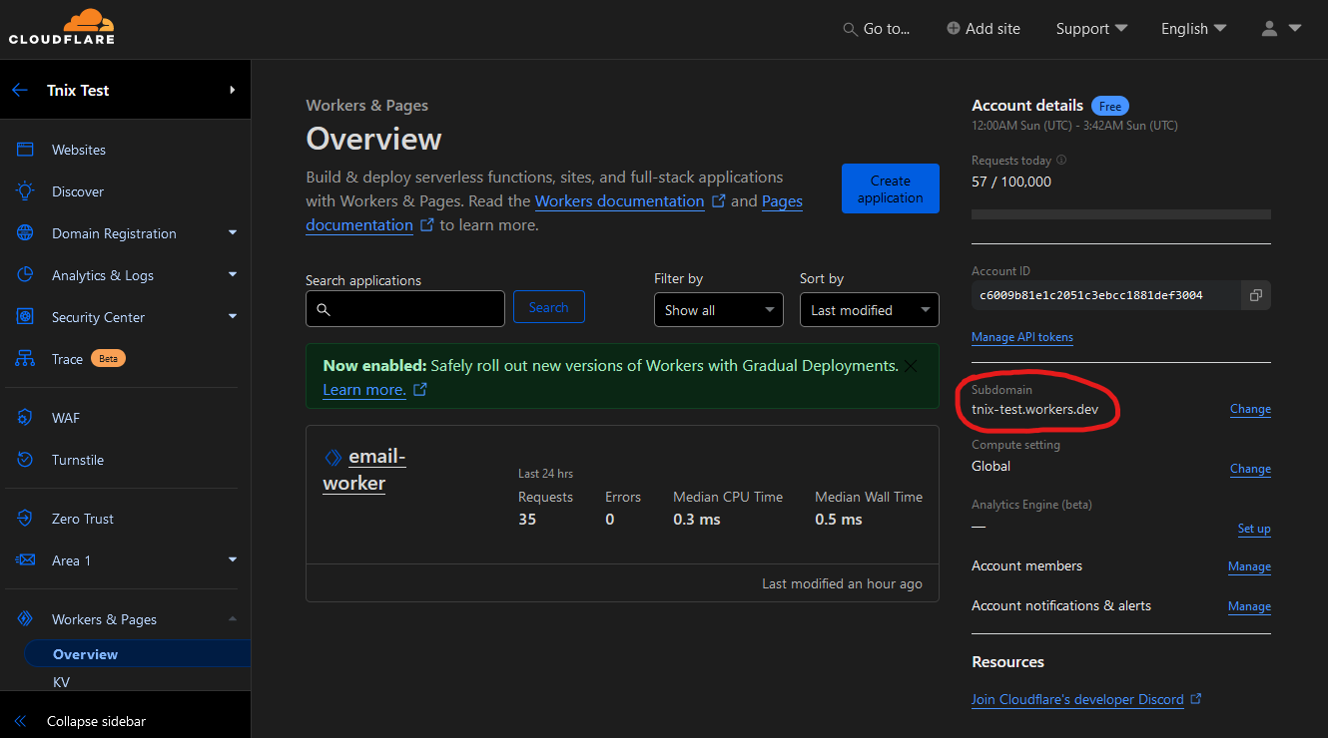Viewport: 1328px width, 738px height.
Task: Follow the Learn more link
Action: 364,390
